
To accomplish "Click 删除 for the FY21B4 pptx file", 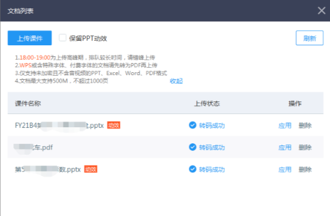I will click(305, 125).
